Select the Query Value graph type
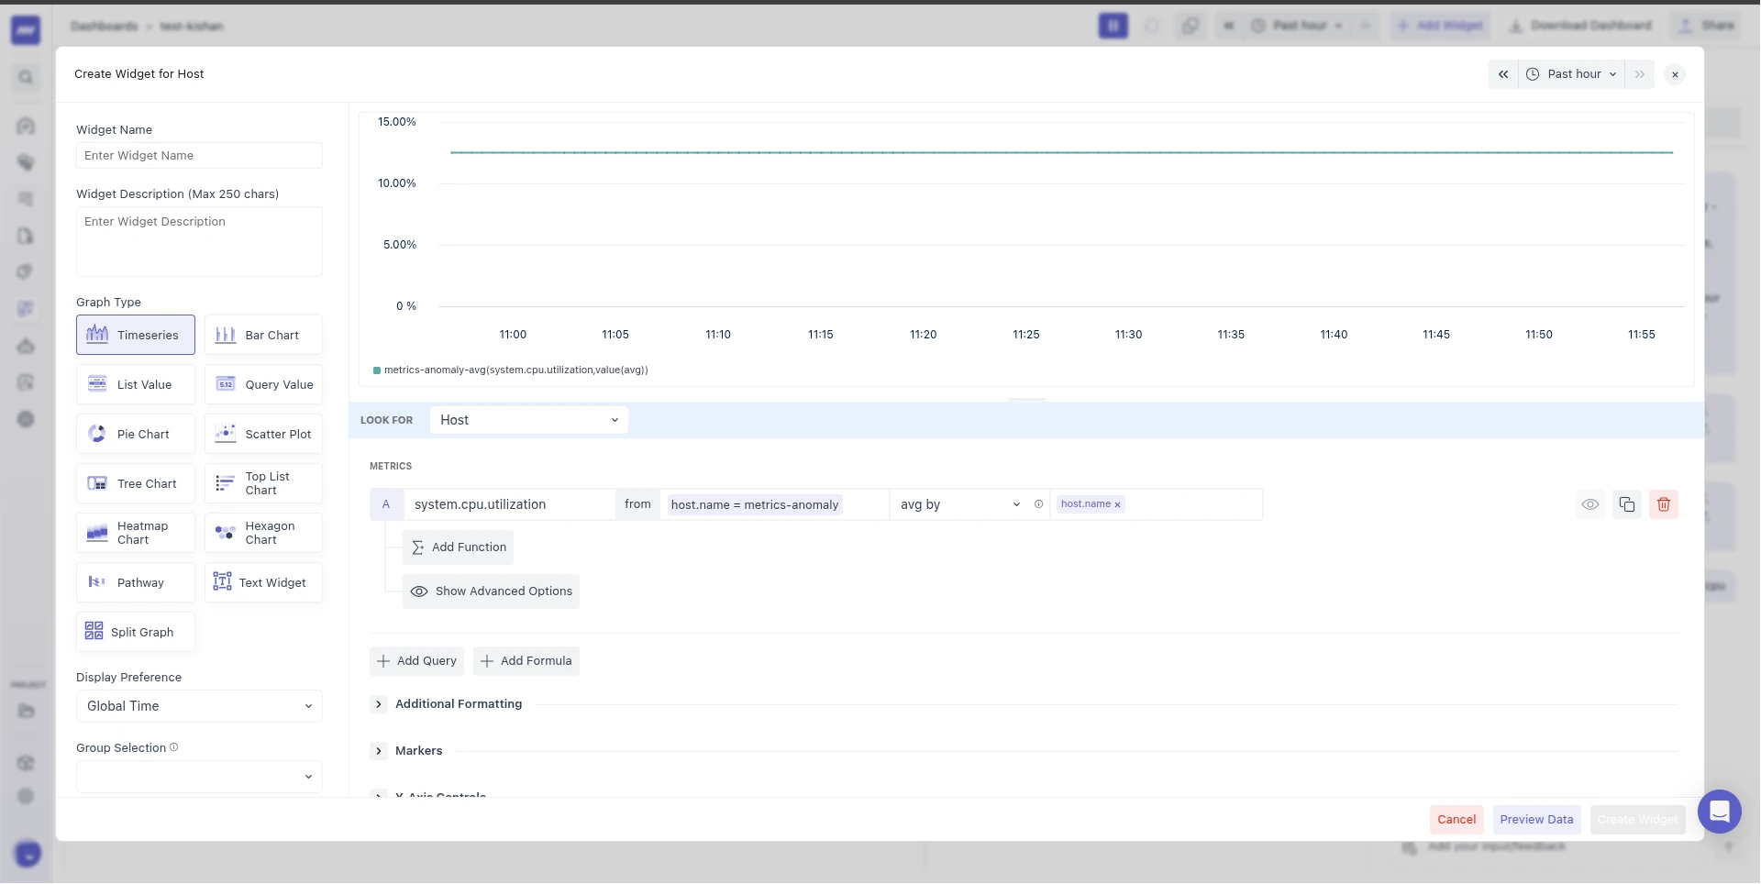Screen dimensions: 1761x884 pos(263,384)
